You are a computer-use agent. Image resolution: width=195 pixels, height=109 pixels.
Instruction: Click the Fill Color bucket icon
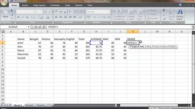point(42,17)
